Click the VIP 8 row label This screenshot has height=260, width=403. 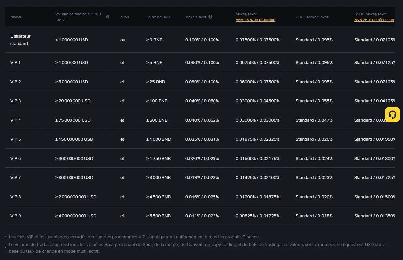(16, 197)
